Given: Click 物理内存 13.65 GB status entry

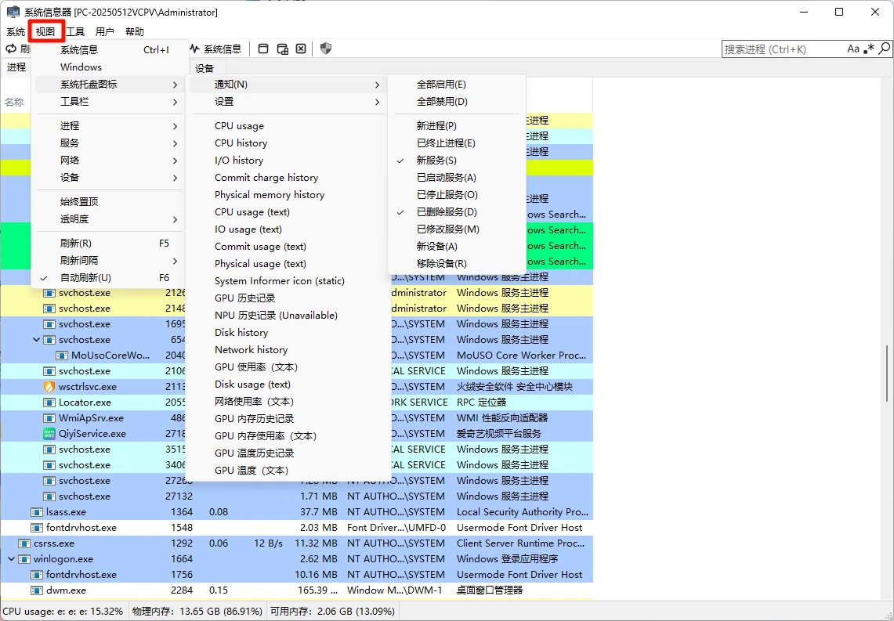Looking at the screenshot, I should [197, 612].
